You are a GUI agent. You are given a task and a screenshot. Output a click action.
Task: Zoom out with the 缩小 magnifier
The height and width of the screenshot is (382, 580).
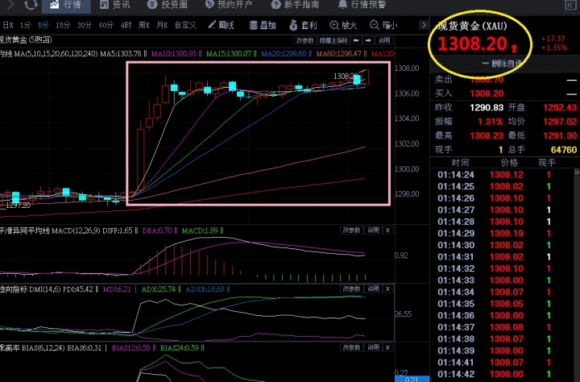coord(384,25)
